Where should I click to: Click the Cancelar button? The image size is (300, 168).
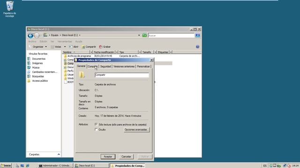point(126,157)
